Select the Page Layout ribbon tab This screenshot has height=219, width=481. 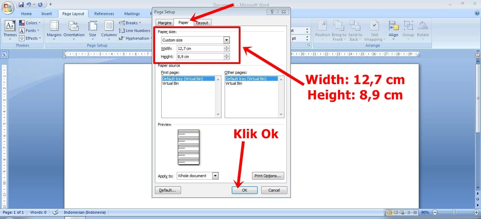[x=73, y=14]
